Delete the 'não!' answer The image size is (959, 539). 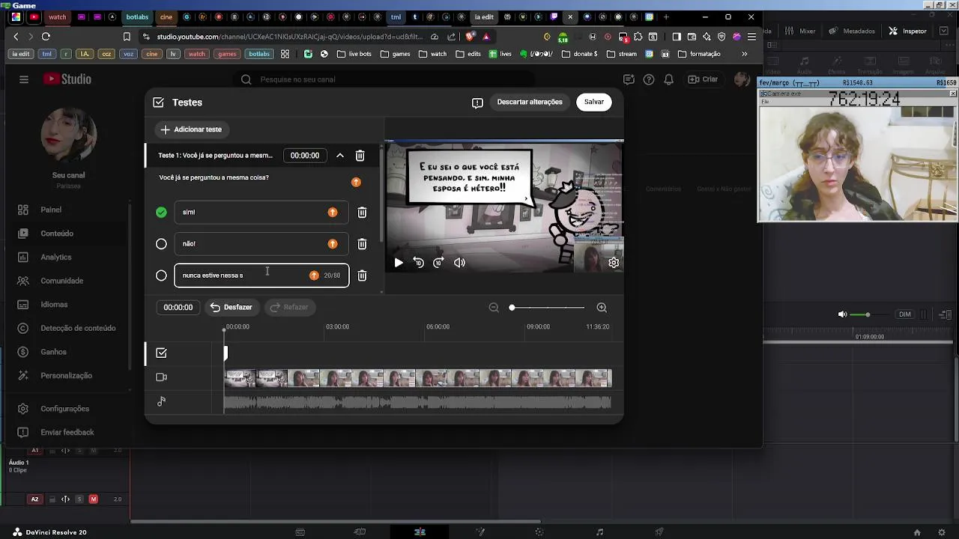pos(362,244)
